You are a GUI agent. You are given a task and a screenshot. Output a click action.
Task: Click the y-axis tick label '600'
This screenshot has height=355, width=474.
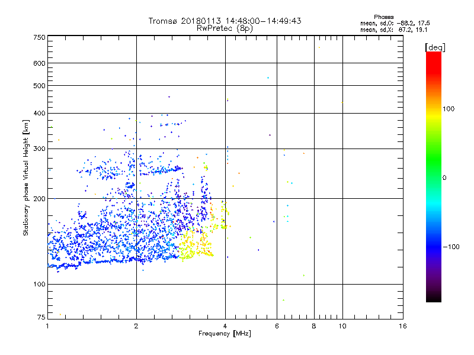[x=39, y=63]
